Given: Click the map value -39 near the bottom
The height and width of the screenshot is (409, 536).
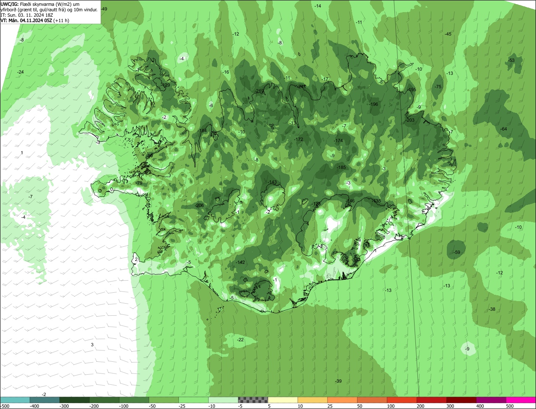Looking at the screenshot, I should tap(338, 381).
